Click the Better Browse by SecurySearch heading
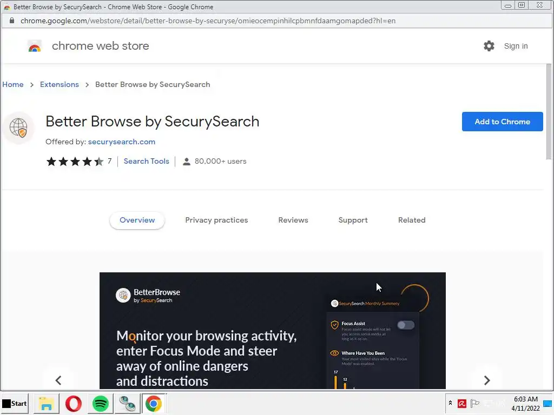Screen dimensions: 554x415 152,122
